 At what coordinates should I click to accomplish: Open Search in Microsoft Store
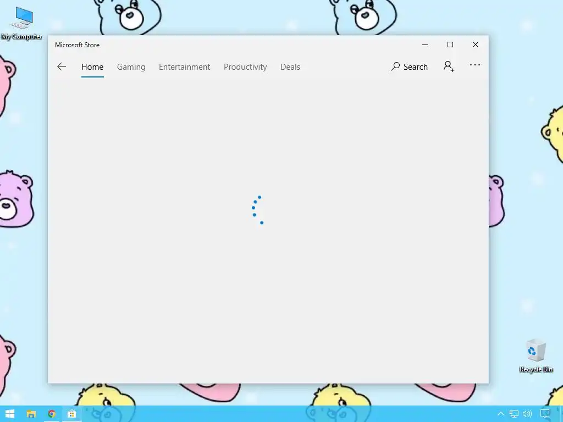pyautogui.click(x=409, y=66)
